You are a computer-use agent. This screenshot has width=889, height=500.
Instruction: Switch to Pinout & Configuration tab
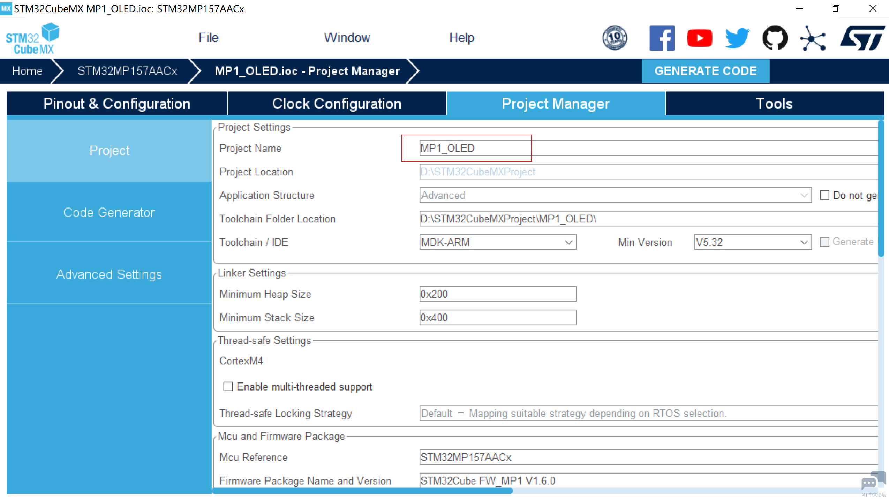[x=117, y=104]
